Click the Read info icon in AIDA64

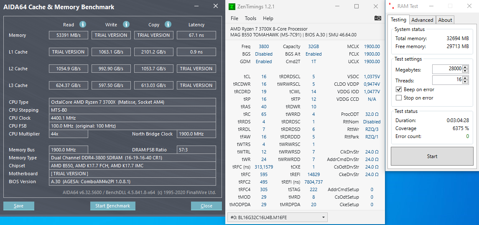[82, 24]
